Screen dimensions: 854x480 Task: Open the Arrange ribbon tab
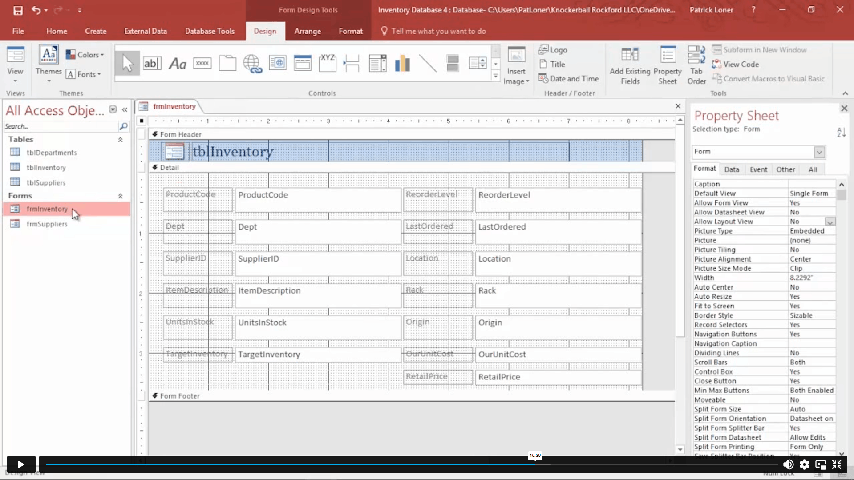click(307, 31)
